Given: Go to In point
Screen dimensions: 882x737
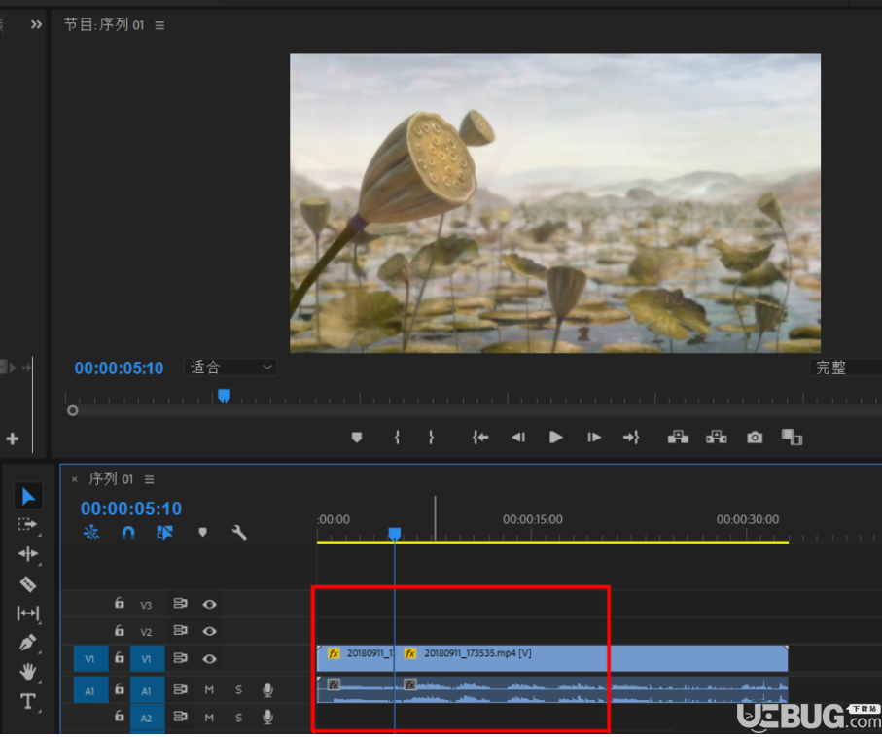Looking at the screenshot, I should (x=480, y=438).
